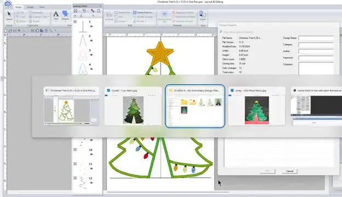Launch the Cutwork Wizard
342x197 pixels.
pyautogui.click(x=183, y=21)
